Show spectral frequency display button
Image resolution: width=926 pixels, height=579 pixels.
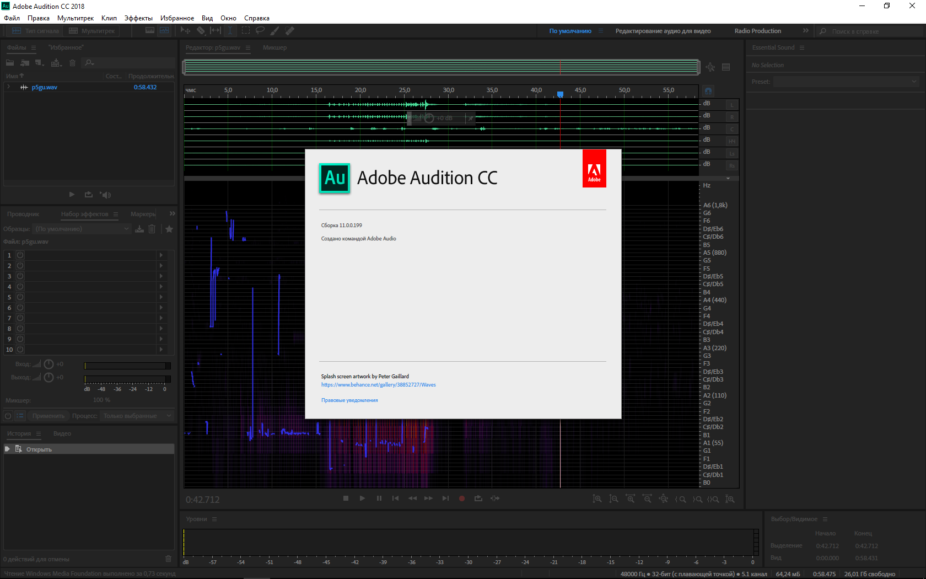[x=150, y=31]
